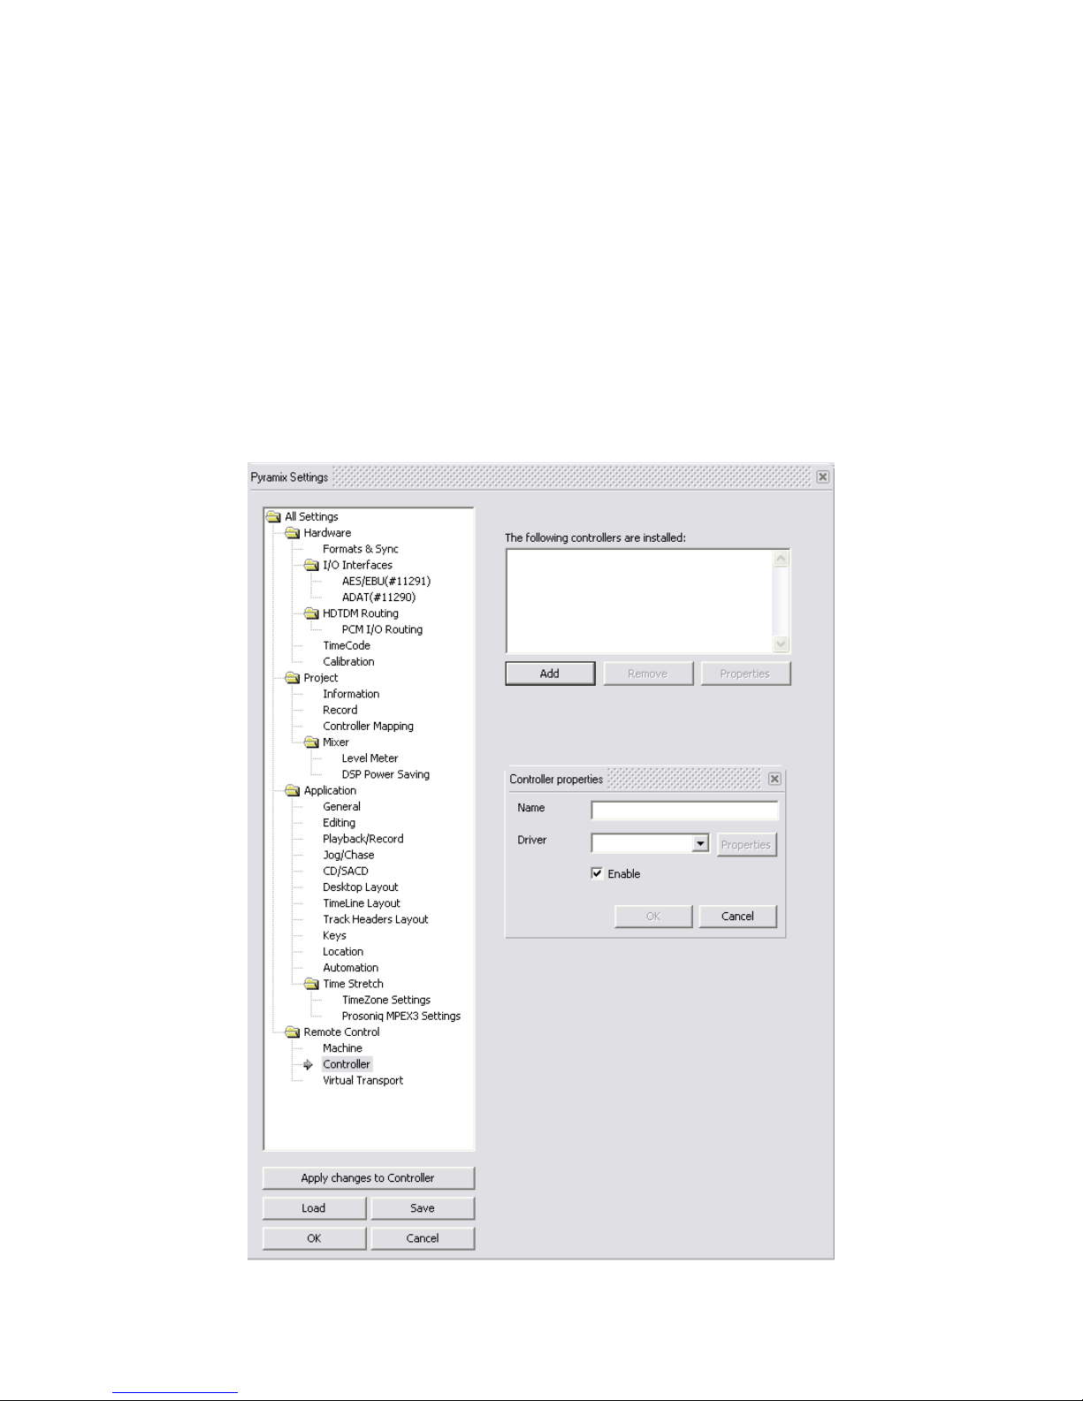The image size is (1083, 1401).
Task: Click the Mixer folder icon
Action: tap(311, 742)
